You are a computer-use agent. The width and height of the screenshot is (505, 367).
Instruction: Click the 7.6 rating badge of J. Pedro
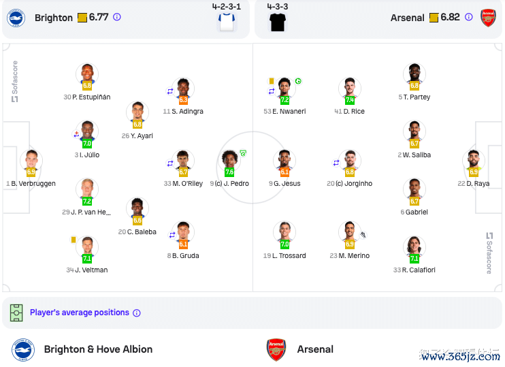coord(229,172)
